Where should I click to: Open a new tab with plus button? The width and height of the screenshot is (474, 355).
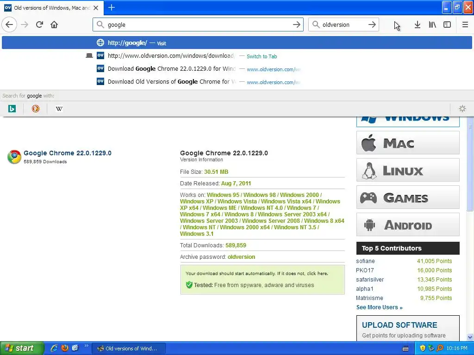pyautogui.click(x=112, y=7)
